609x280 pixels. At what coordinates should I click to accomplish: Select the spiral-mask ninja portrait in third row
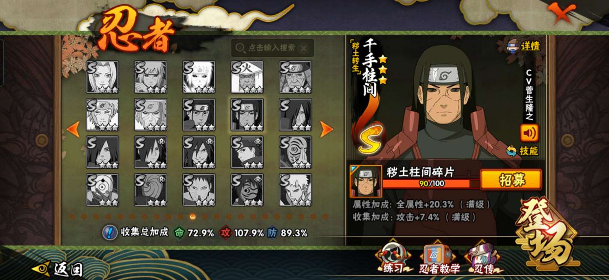coord(296,152)
